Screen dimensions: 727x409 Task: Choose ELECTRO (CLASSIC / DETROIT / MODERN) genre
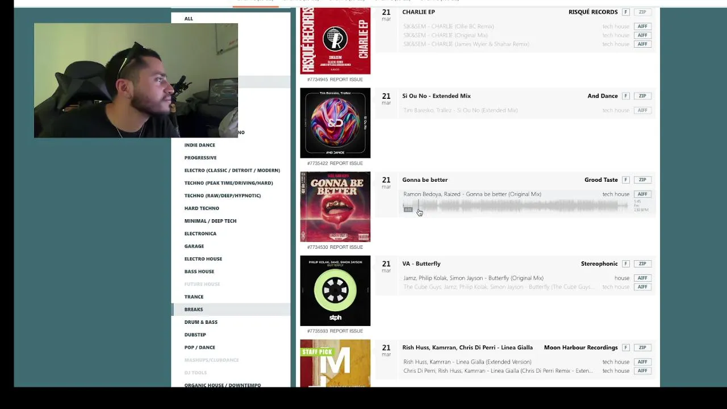click(x=232, y=170)
